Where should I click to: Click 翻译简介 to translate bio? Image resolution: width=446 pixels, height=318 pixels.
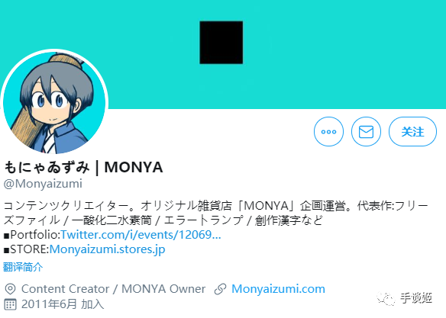point(23,267)
